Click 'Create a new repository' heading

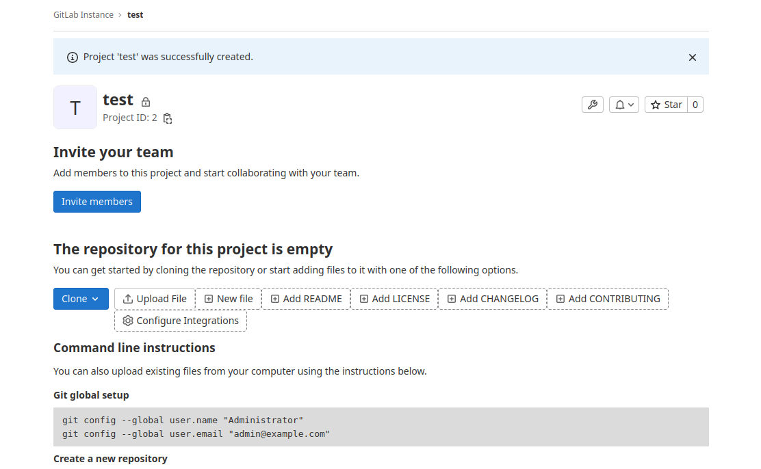[110, 459]
